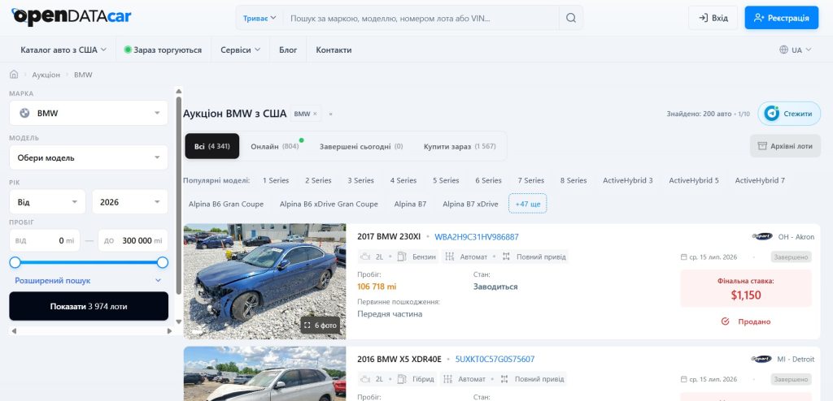Click the right mileage slider handle

pos(163,262)
